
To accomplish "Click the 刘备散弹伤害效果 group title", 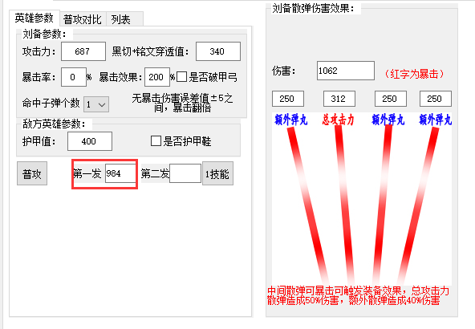I will click(313, 8).
